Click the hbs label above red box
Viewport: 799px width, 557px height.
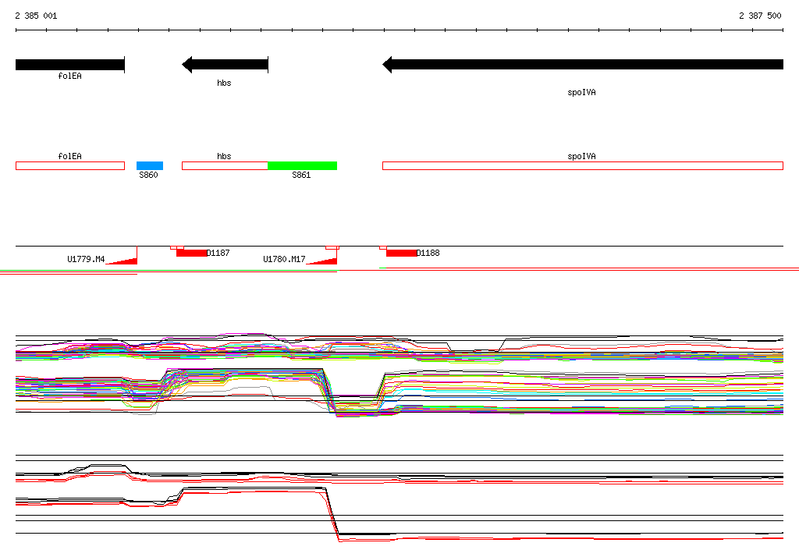pos(224,157)
